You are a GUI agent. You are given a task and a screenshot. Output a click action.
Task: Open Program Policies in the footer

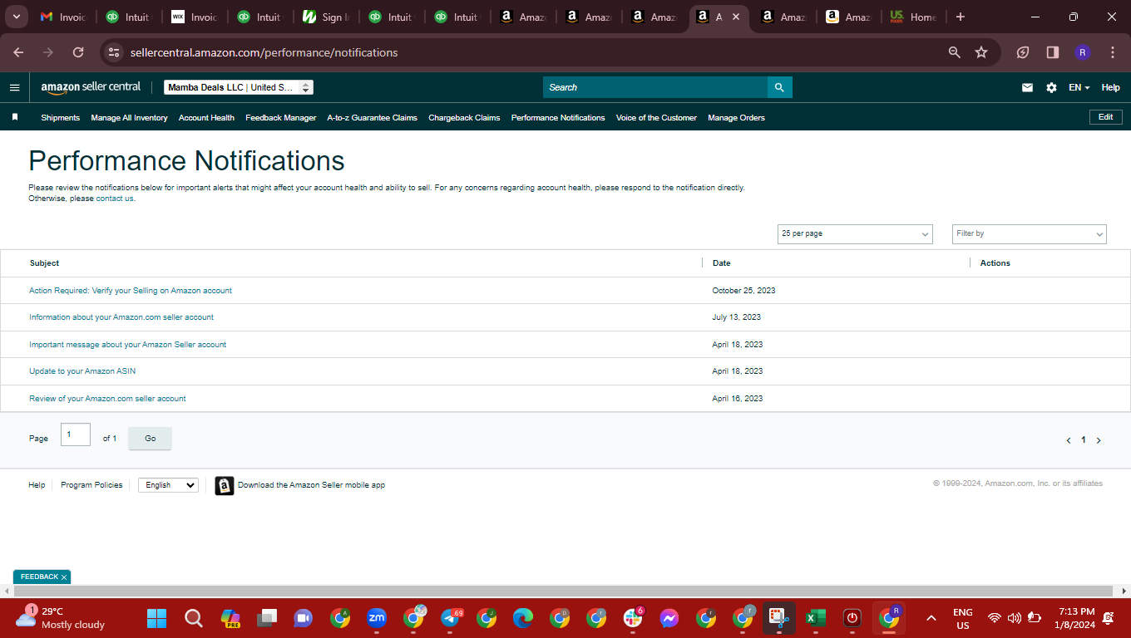point(91,485)
